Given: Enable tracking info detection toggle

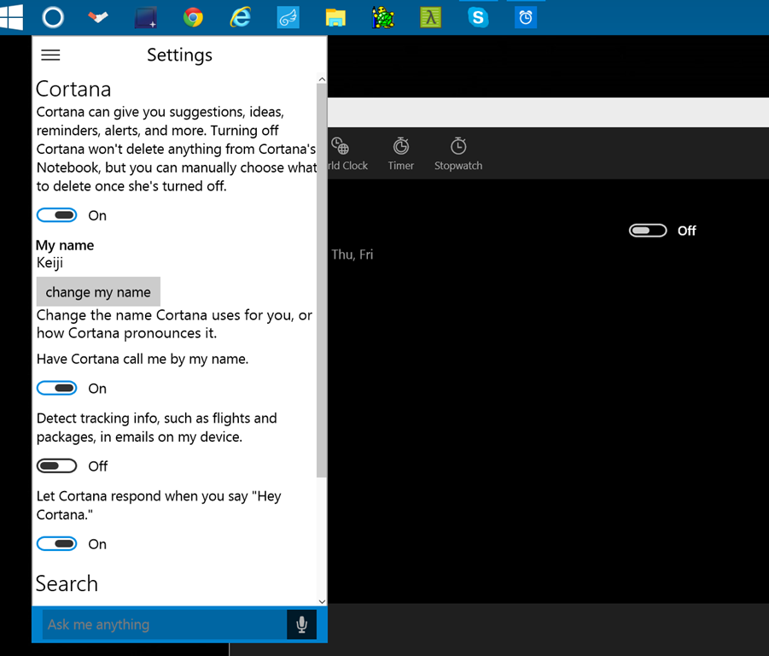Looking at the screenshot, I should coord(57,466).
